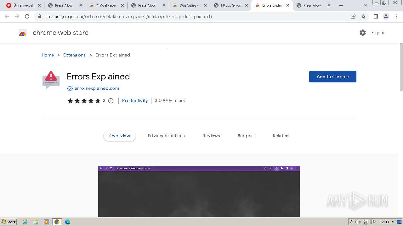Open the errorsexplained.com publisher link
This screenshot has width=403, height=226.
(x=97, y=88)
